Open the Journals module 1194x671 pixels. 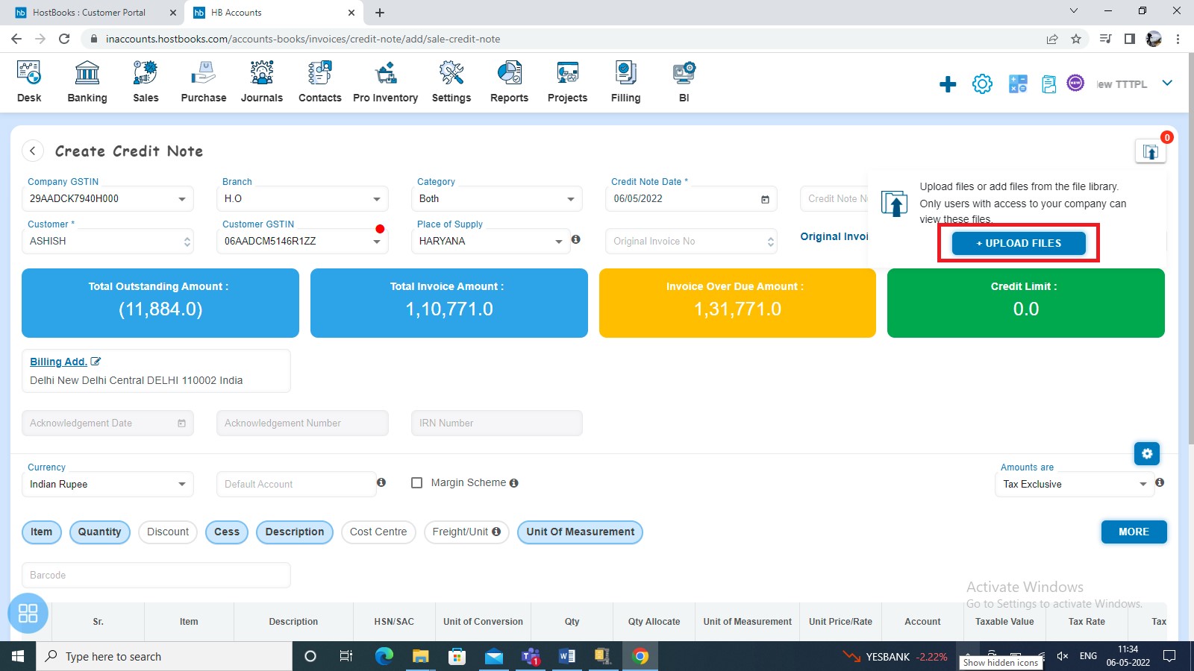tap(262, 82)
